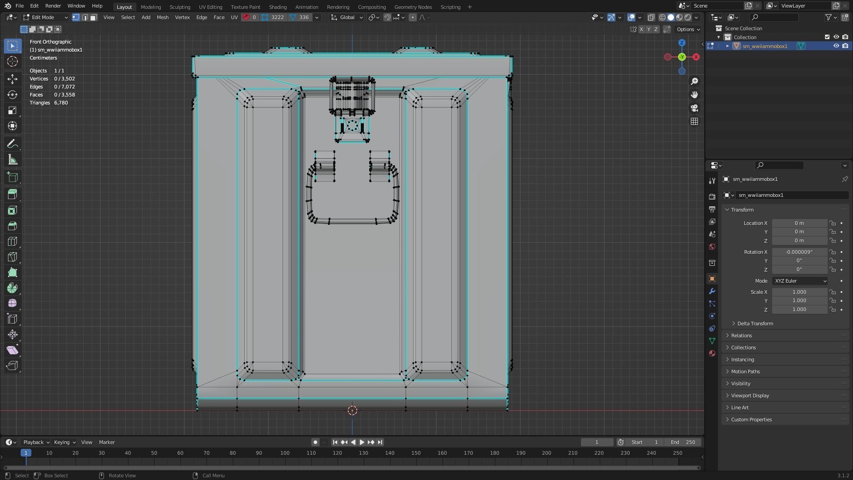Open the Material properties tab
The height and width of the screenshot is (480, 853).
[x=712, y=353]
